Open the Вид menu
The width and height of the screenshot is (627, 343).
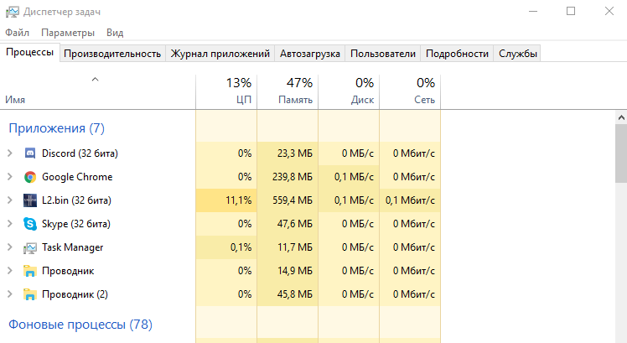(x=115, y=33)
